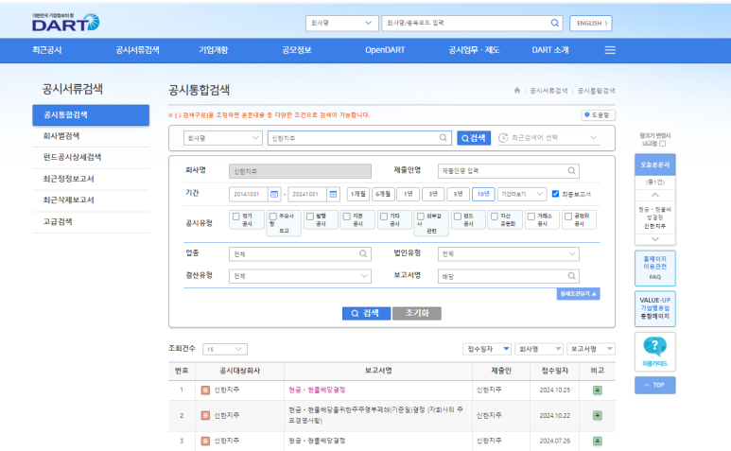Open start date calendar picker
This screenshot has width=731, height=451.
coord(274,194)
